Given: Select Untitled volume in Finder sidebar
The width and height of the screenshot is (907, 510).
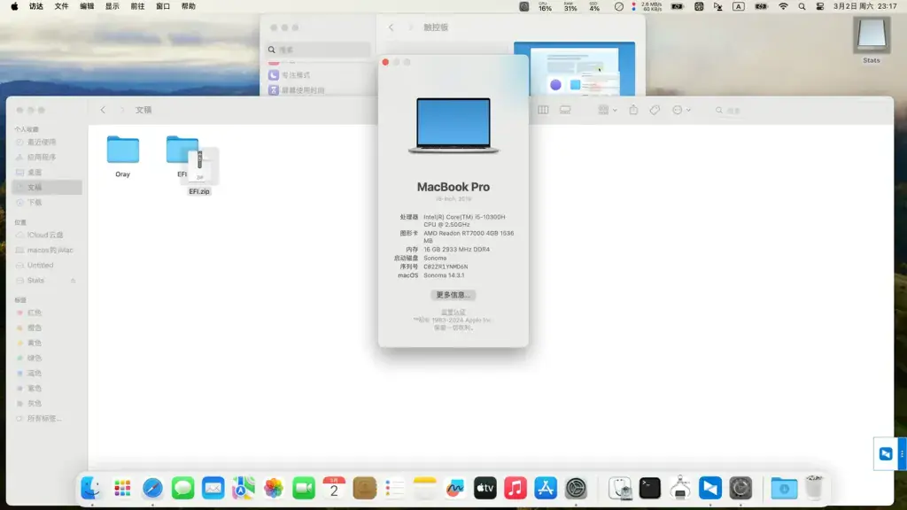Looking at the screenshot, I should (47, 266).
